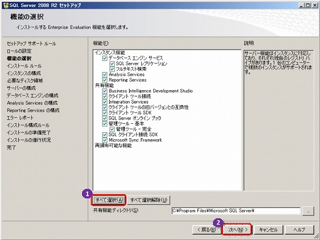Toggle 管理ツール - 基本 checkbox

pos(105,124)
